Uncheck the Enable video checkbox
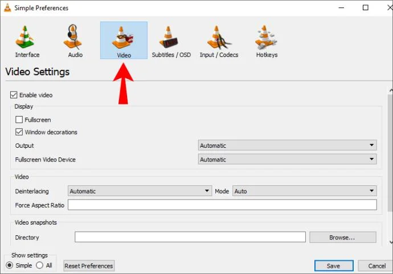 [14, 95]
